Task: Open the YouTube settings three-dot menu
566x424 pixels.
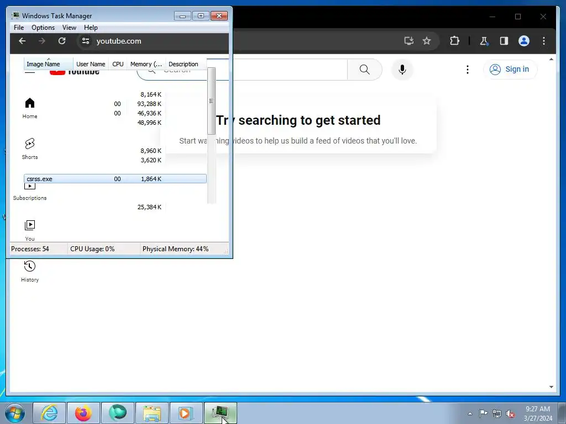Action: pyautogui.click(x=468, y=69)
